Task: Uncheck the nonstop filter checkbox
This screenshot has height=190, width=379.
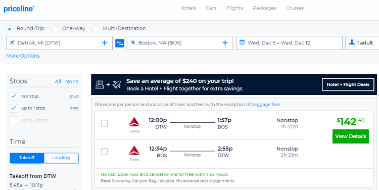Action: (x=14, y=96)
